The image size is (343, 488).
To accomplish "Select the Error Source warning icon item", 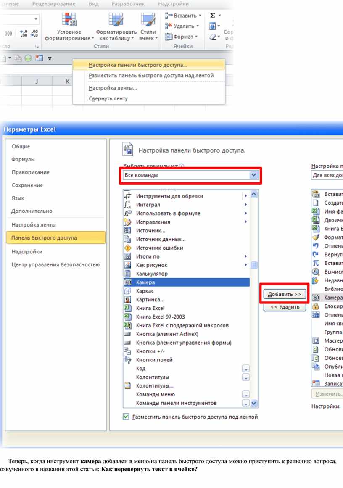I will coord(128,248).
